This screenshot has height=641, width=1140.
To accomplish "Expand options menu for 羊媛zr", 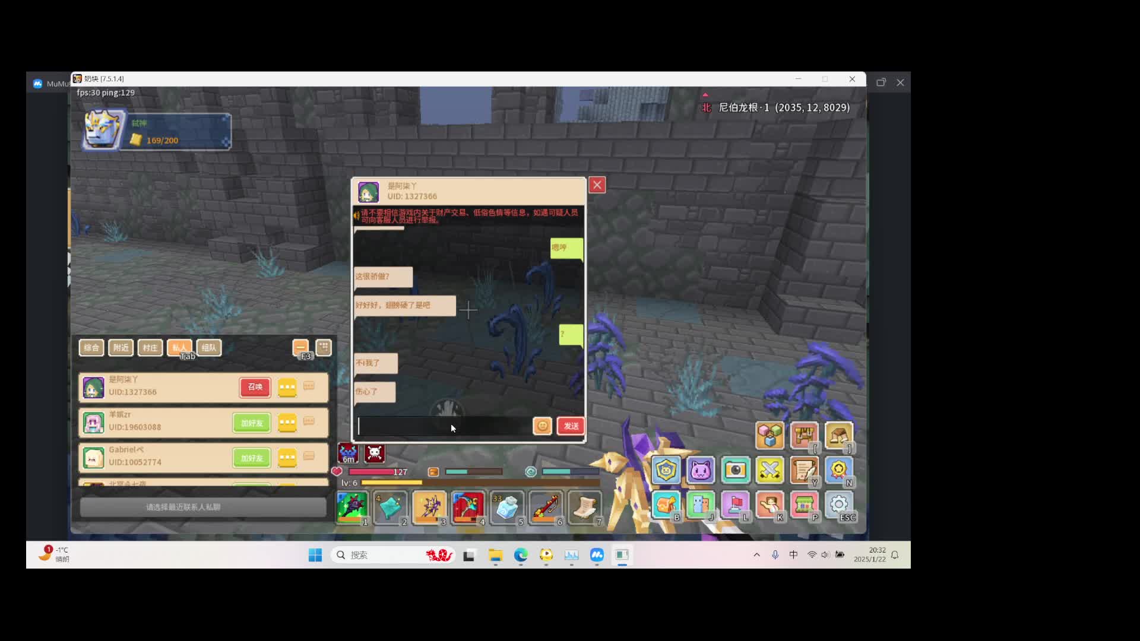I will click(x=287, y=423).
